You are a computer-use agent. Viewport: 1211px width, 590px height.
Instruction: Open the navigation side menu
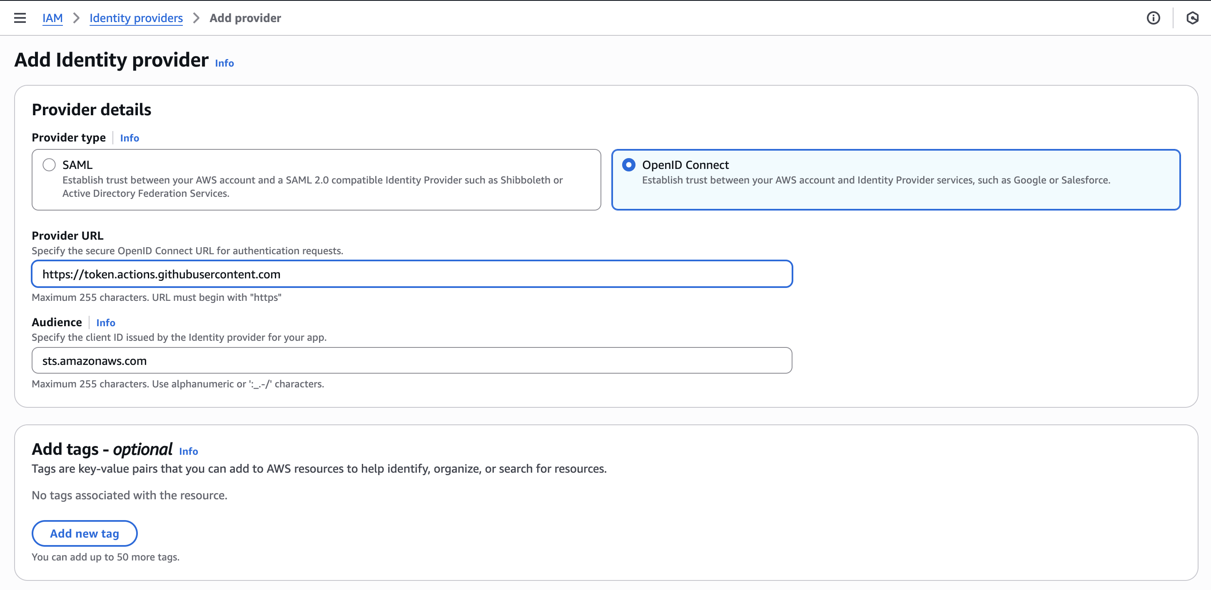[20, 18]
